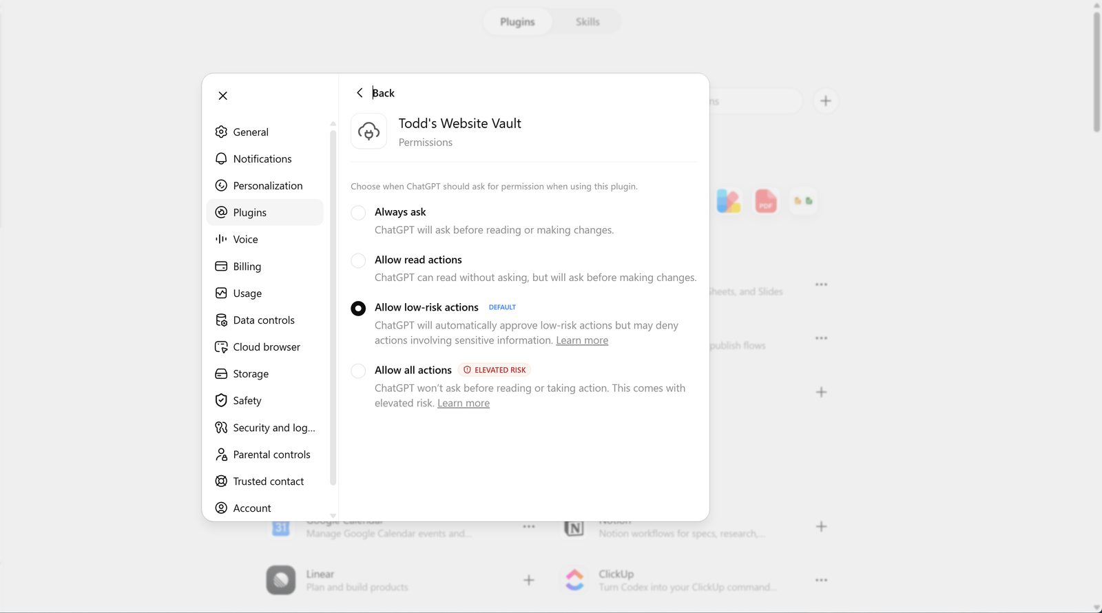Select the Always ask radio button

coord(358,213)
